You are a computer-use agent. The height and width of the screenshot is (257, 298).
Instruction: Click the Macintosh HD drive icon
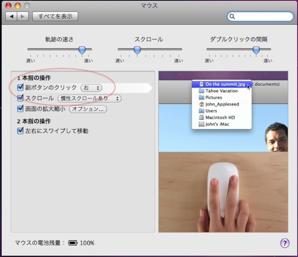[x=202, y=117]
